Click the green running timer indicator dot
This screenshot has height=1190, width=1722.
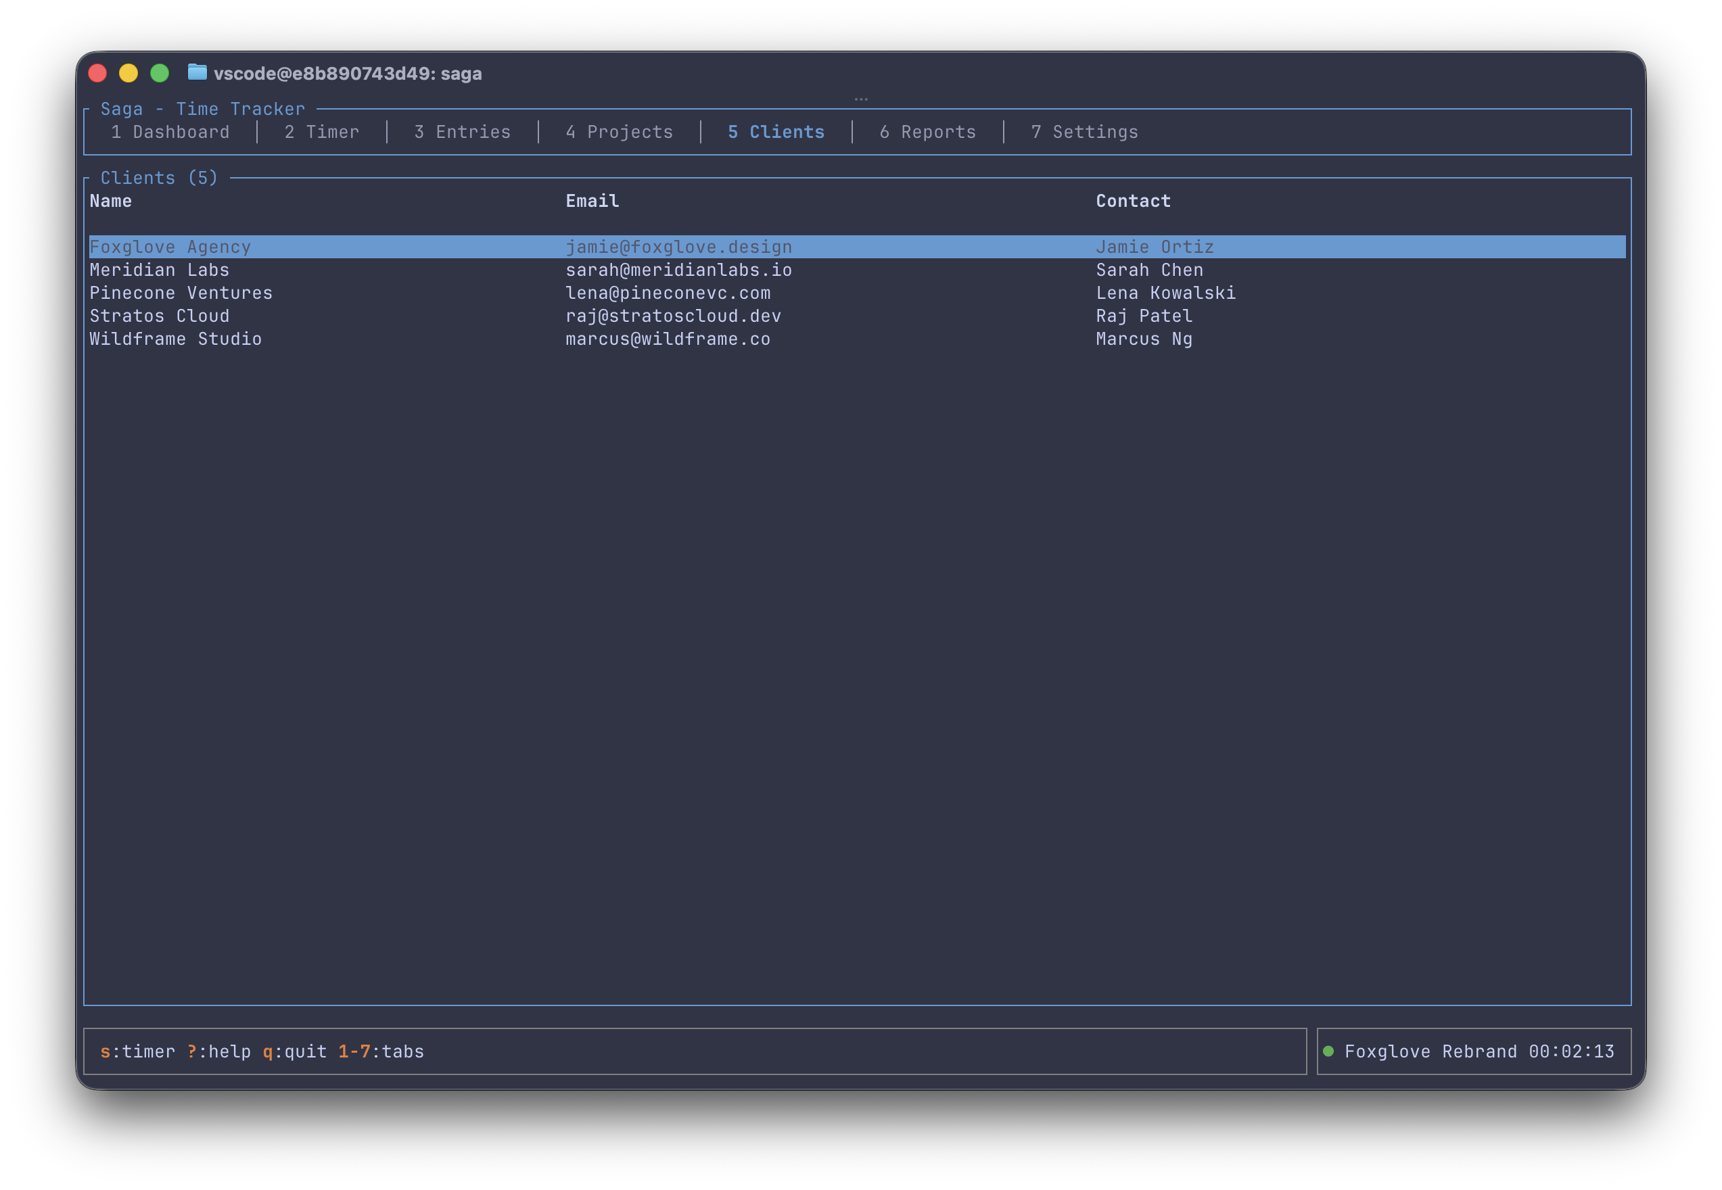pos(1328,1051)
